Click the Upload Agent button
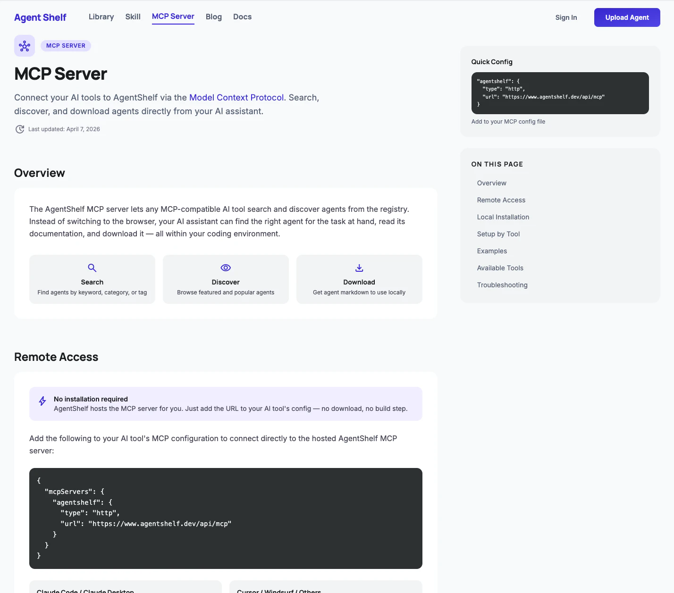Screen dimensions: 674x593 click(627, 17)
